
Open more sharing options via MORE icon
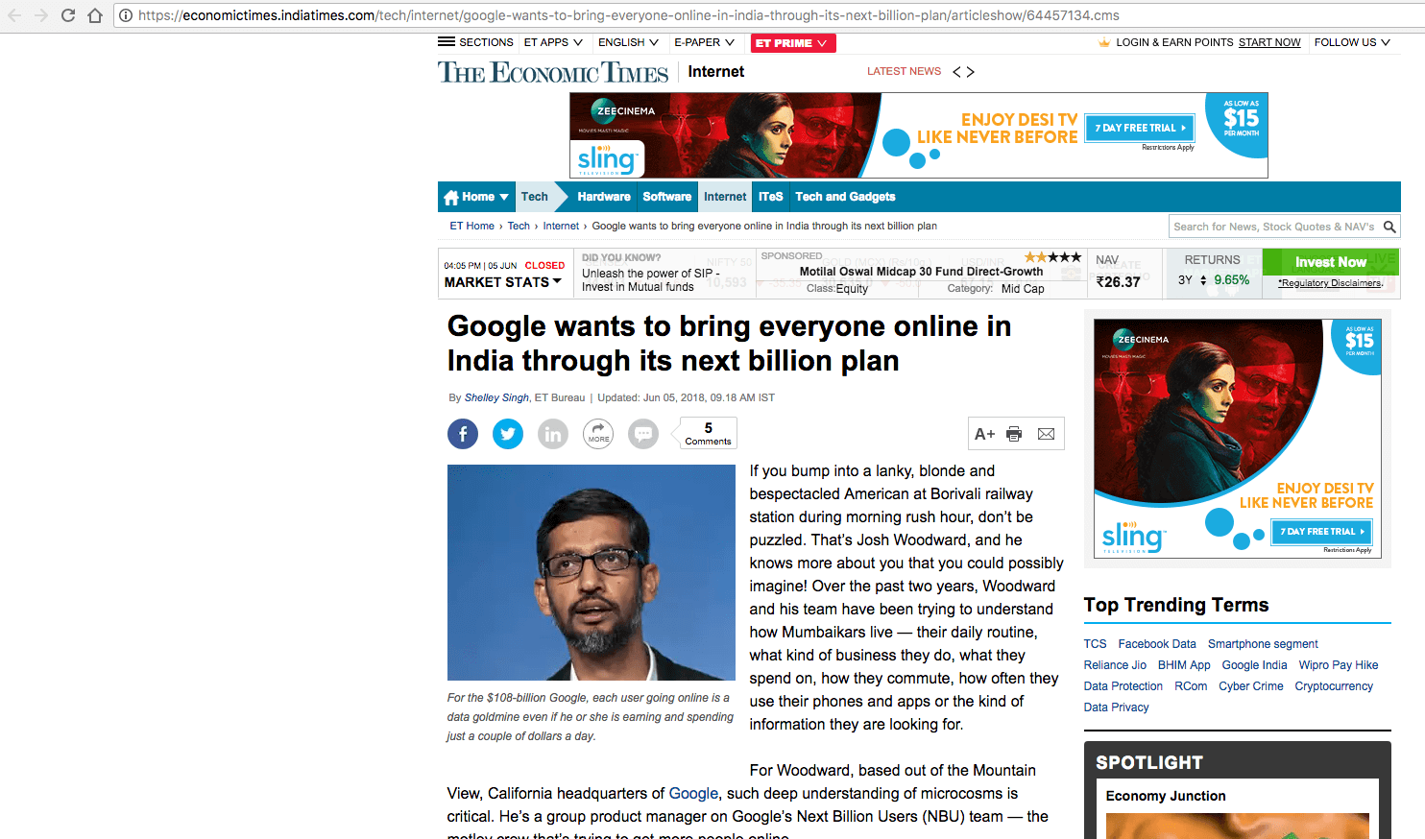pos(597,433)
